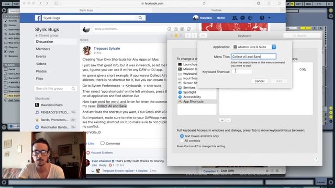This screenshot has width=335, height=188.
Task: Insert emoji in comment box
Action: pyautogui.click(x=169, y=29)
